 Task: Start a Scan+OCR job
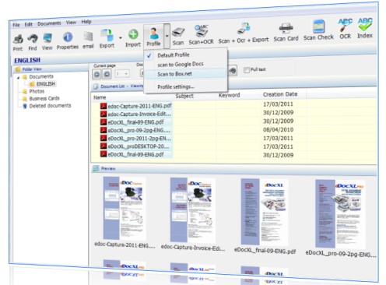pos(202,31)
